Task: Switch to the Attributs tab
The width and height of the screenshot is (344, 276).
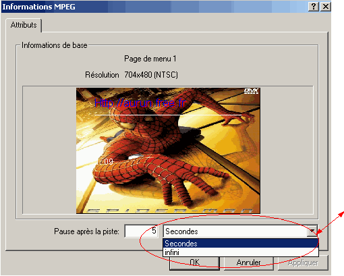Action: coord(24,25)
